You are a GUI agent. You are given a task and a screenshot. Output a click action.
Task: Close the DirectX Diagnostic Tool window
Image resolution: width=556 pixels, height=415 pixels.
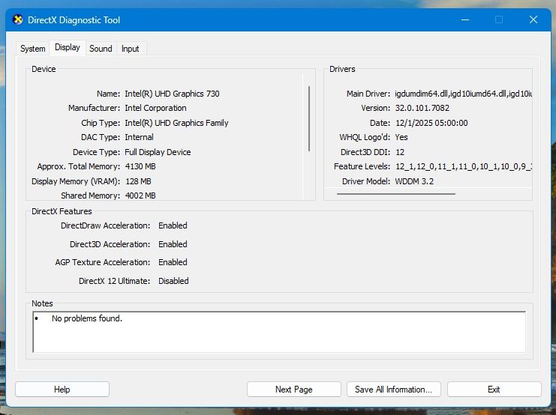[x=533, y=19]
